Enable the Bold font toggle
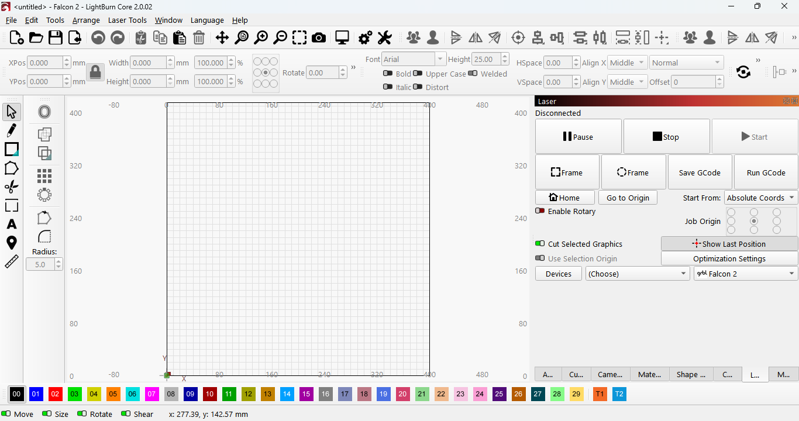The height and width of the screenshot is (421, 799). click(x=388, y=74)
